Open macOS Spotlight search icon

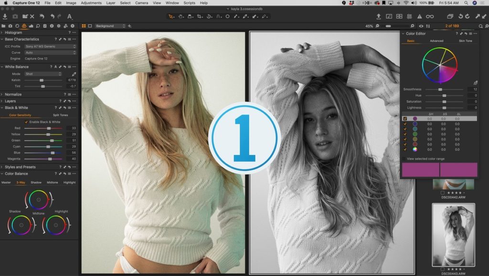tap(466, 3)
